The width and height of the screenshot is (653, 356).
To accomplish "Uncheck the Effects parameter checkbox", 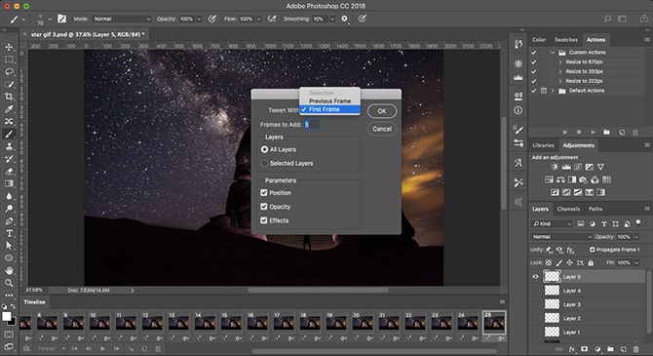I will 263,220.
